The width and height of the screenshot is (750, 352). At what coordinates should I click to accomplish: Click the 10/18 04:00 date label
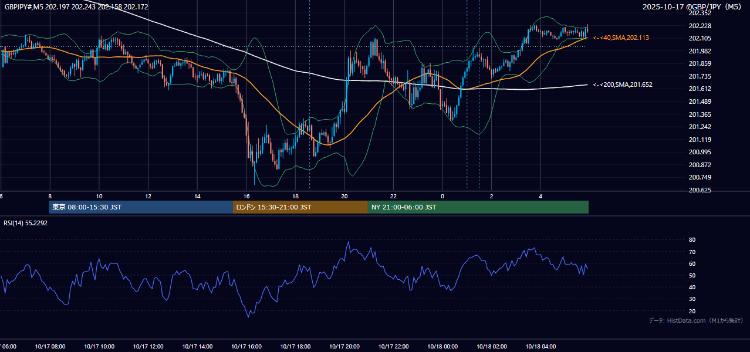(x=541, y=347)
